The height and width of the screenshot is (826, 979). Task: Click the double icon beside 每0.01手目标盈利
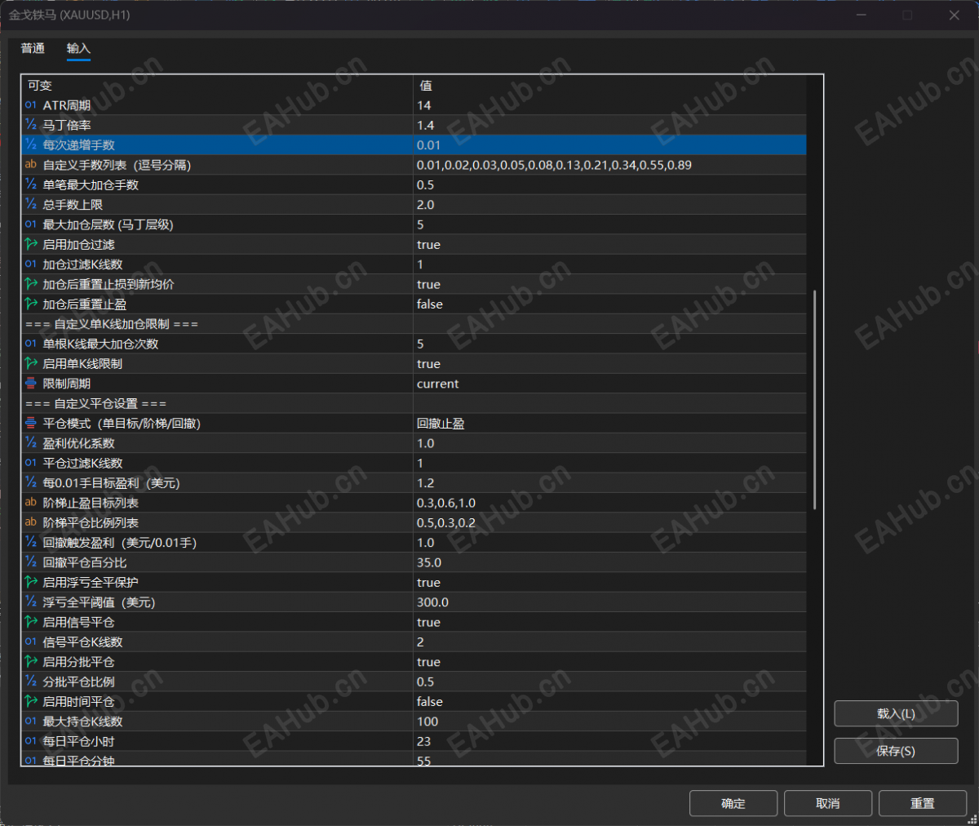(31, 482)
